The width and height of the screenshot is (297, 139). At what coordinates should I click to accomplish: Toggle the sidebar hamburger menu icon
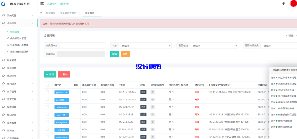42,3
